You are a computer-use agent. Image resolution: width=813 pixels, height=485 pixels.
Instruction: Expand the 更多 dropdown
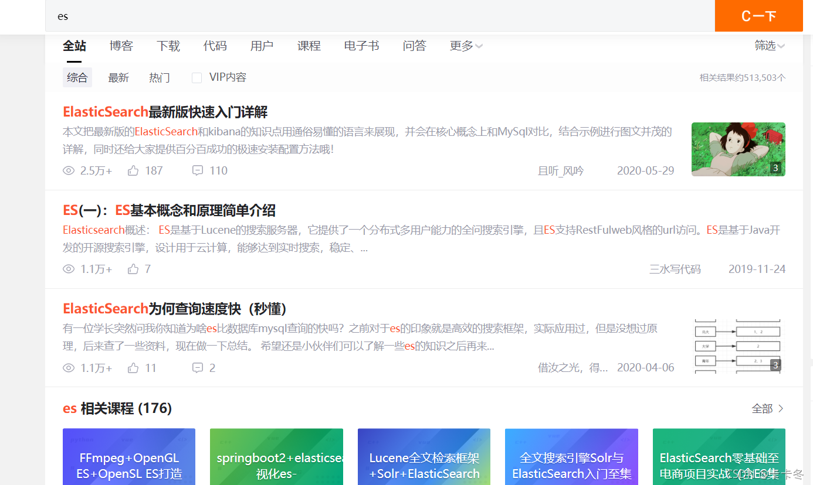tap(466, 46)
